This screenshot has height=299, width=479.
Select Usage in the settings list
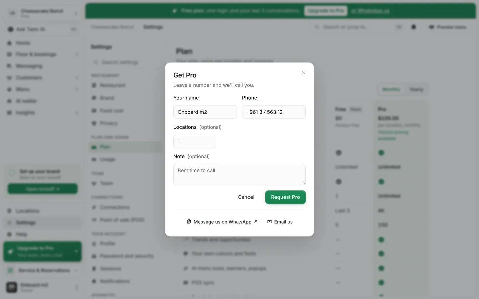click(126, 159)
